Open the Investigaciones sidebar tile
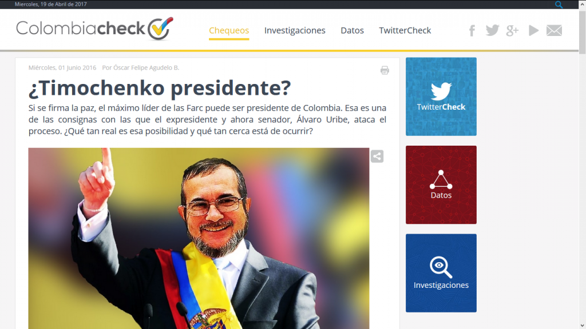The width and height of the screenshot is (586, 329). pos(441,273)
